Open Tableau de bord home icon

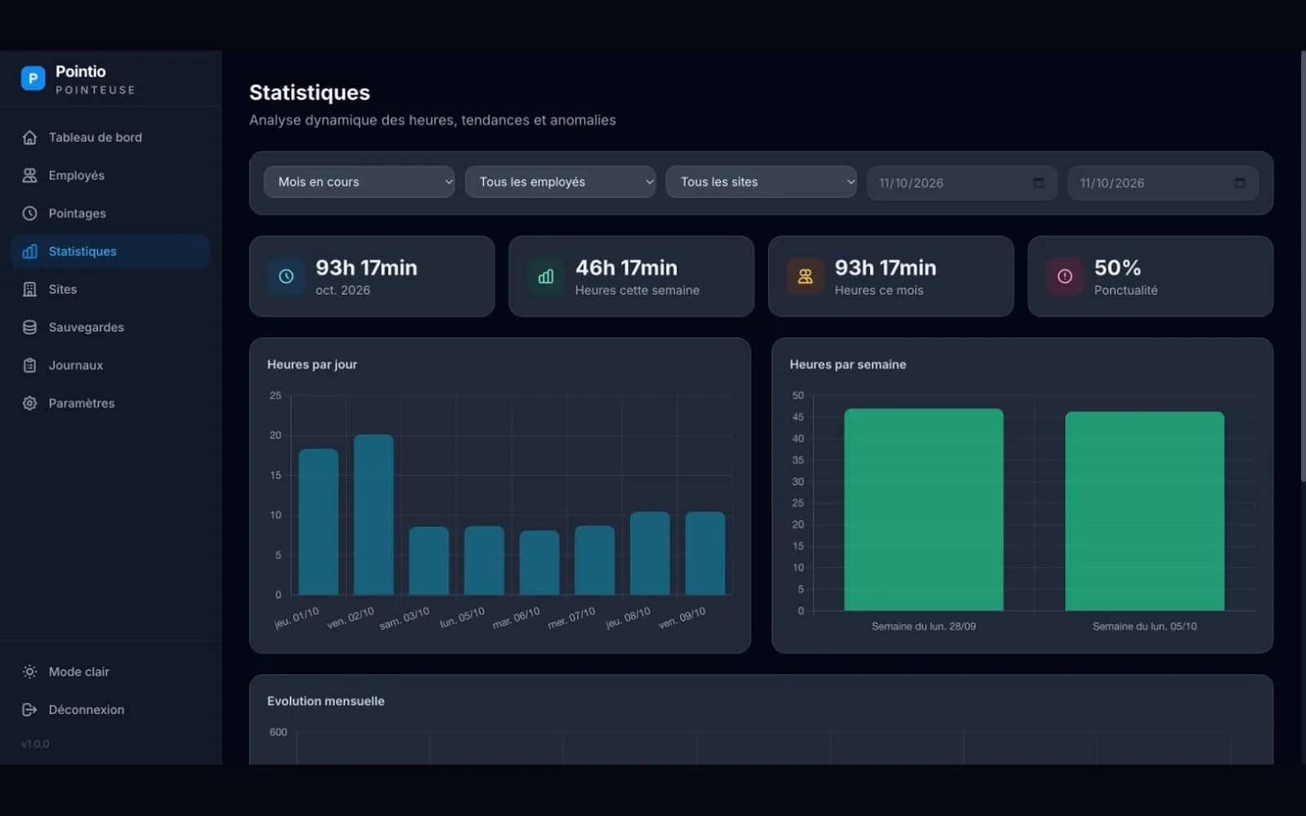pyautogui.click(x=29, y=137)
